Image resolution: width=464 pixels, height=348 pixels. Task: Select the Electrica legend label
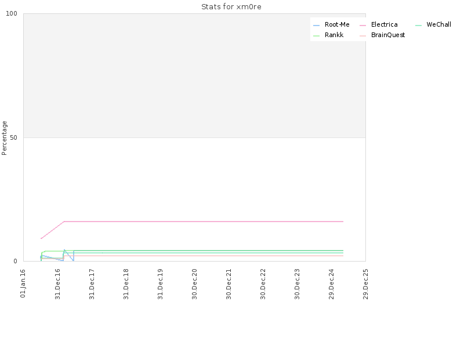(385, 24)
